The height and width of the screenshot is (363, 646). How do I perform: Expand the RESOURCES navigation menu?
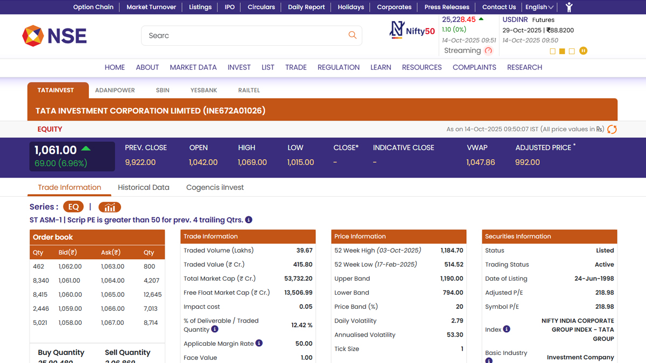click(422, 67)
